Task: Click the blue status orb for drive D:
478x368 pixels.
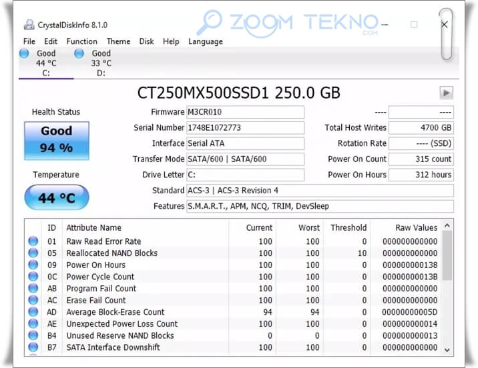Action: point(79,53)
